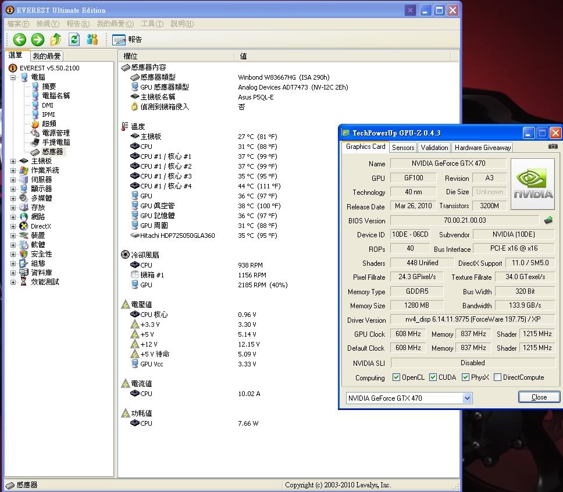The image size is (563, 492).
Task: Click the users favorites toolbar icon
Action: [x=92, y=40]
